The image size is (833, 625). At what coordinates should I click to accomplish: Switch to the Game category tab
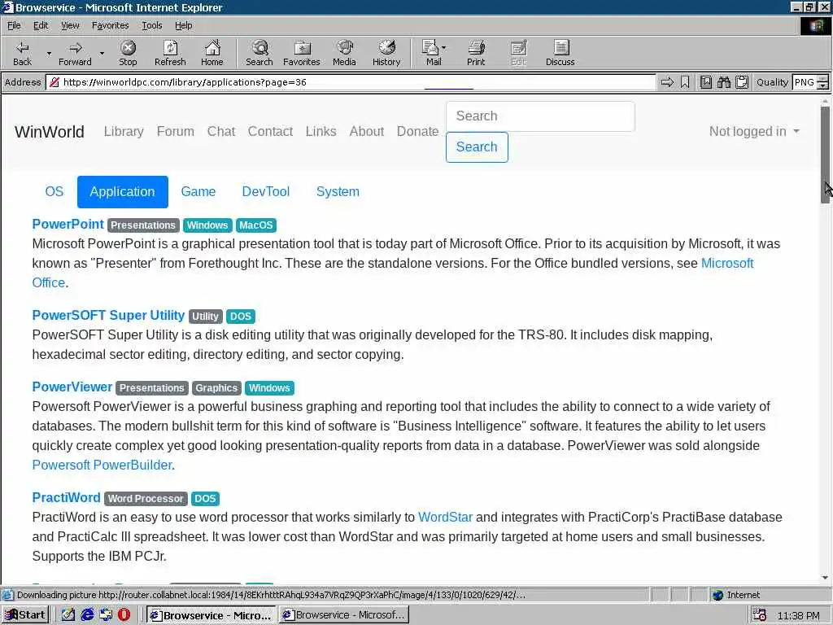198,192
